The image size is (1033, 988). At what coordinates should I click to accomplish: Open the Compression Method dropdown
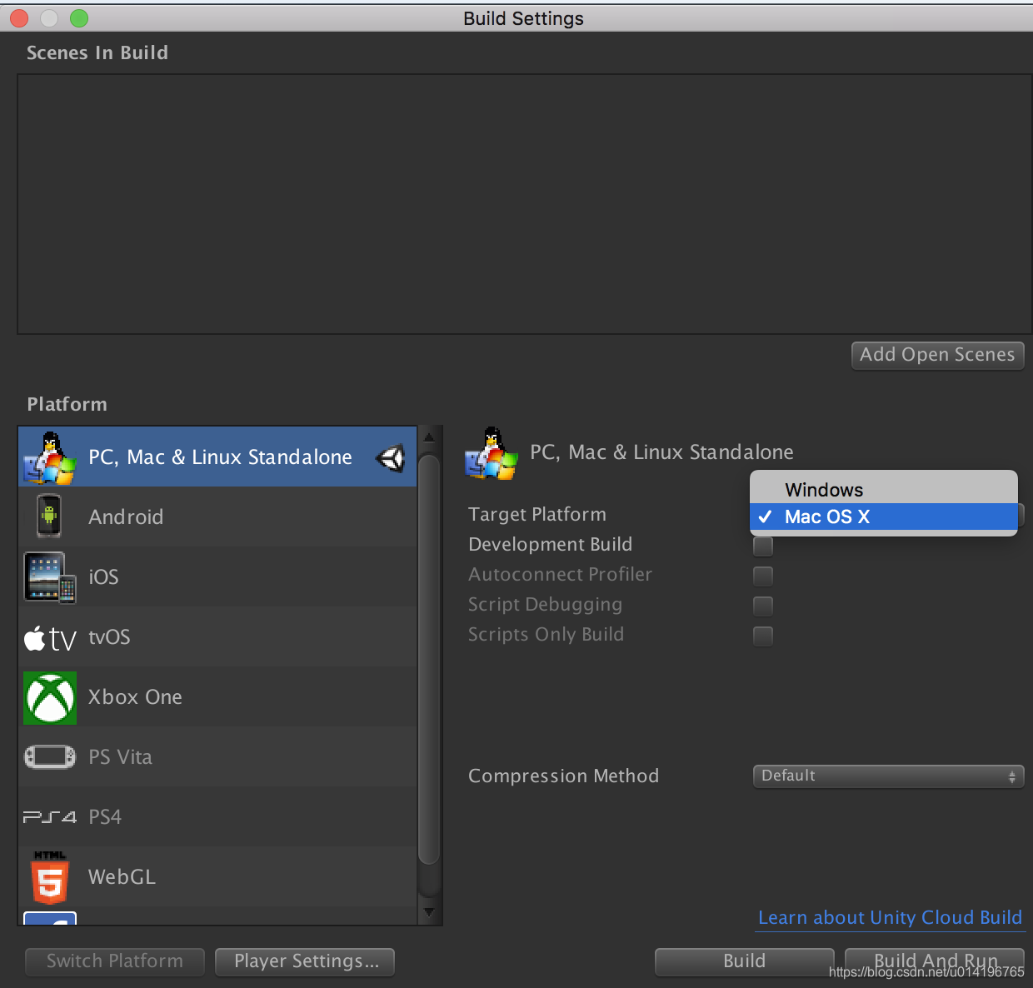pyautogui.click(x=888, y=776)
